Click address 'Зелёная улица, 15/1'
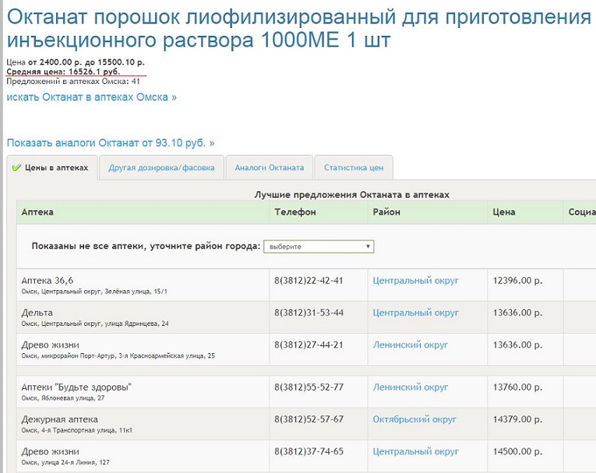Image resolution: width=596 pixels, height=473 pixels. [136, 292]
